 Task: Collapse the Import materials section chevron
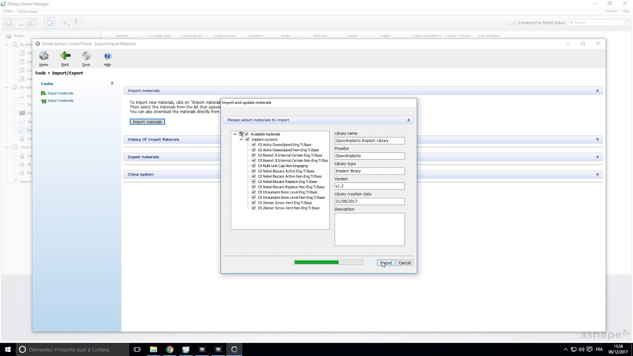click(597, 91)
